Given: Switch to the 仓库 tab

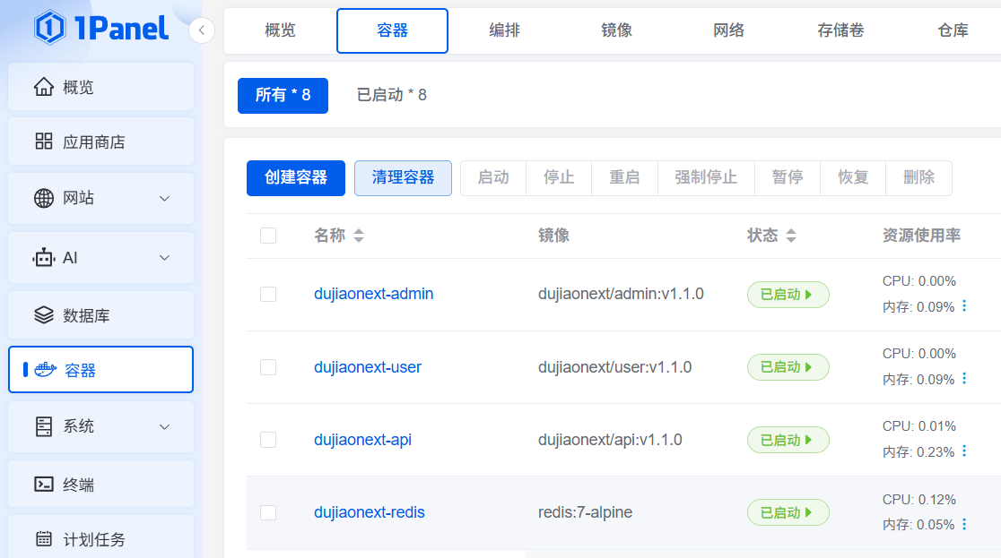Looking at the screenshot, I should pos(953,30).
